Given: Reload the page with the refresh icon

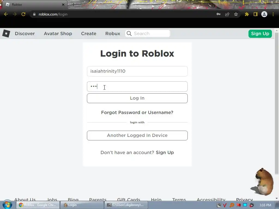Looking at the screenshot, I should [23, 14].
